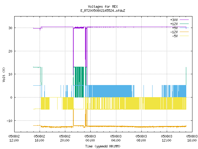Click the orange -12V legend line sample

pyautogui.click(x=184, y=32)
